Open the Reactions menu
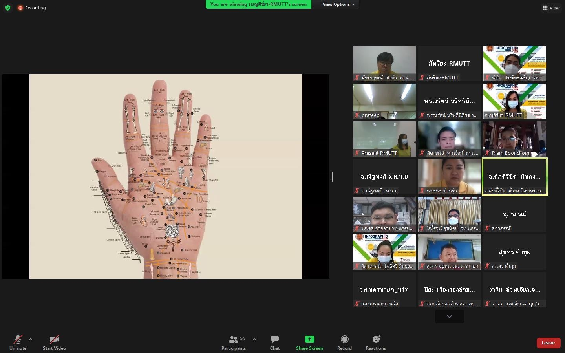This screenshot has height=353, width=565. tap(376, 342)
